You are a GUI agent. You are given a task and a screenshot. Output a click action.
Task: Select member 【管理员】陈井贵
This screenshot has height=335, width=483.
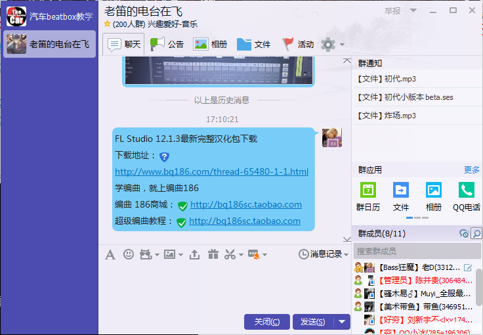pos(414,280)
